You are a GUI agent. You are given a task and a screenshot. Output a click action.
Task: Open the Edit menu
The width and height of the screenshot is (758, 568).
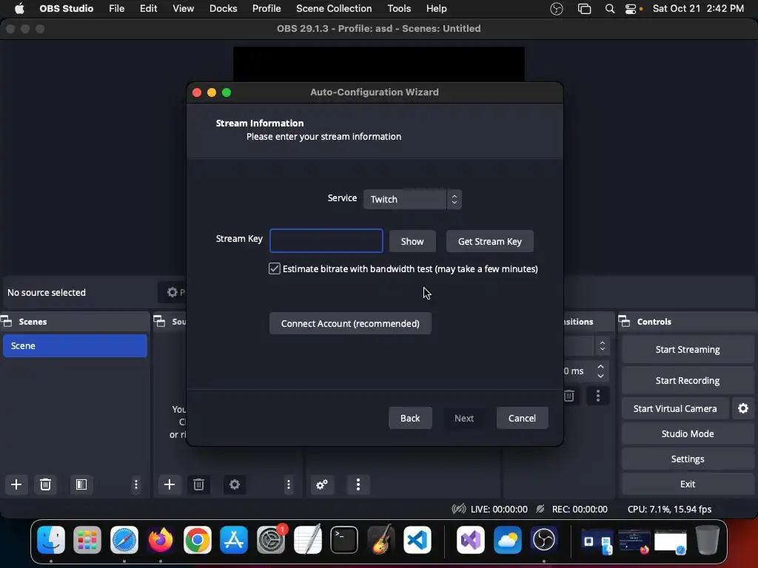click(x=148, y=9)
